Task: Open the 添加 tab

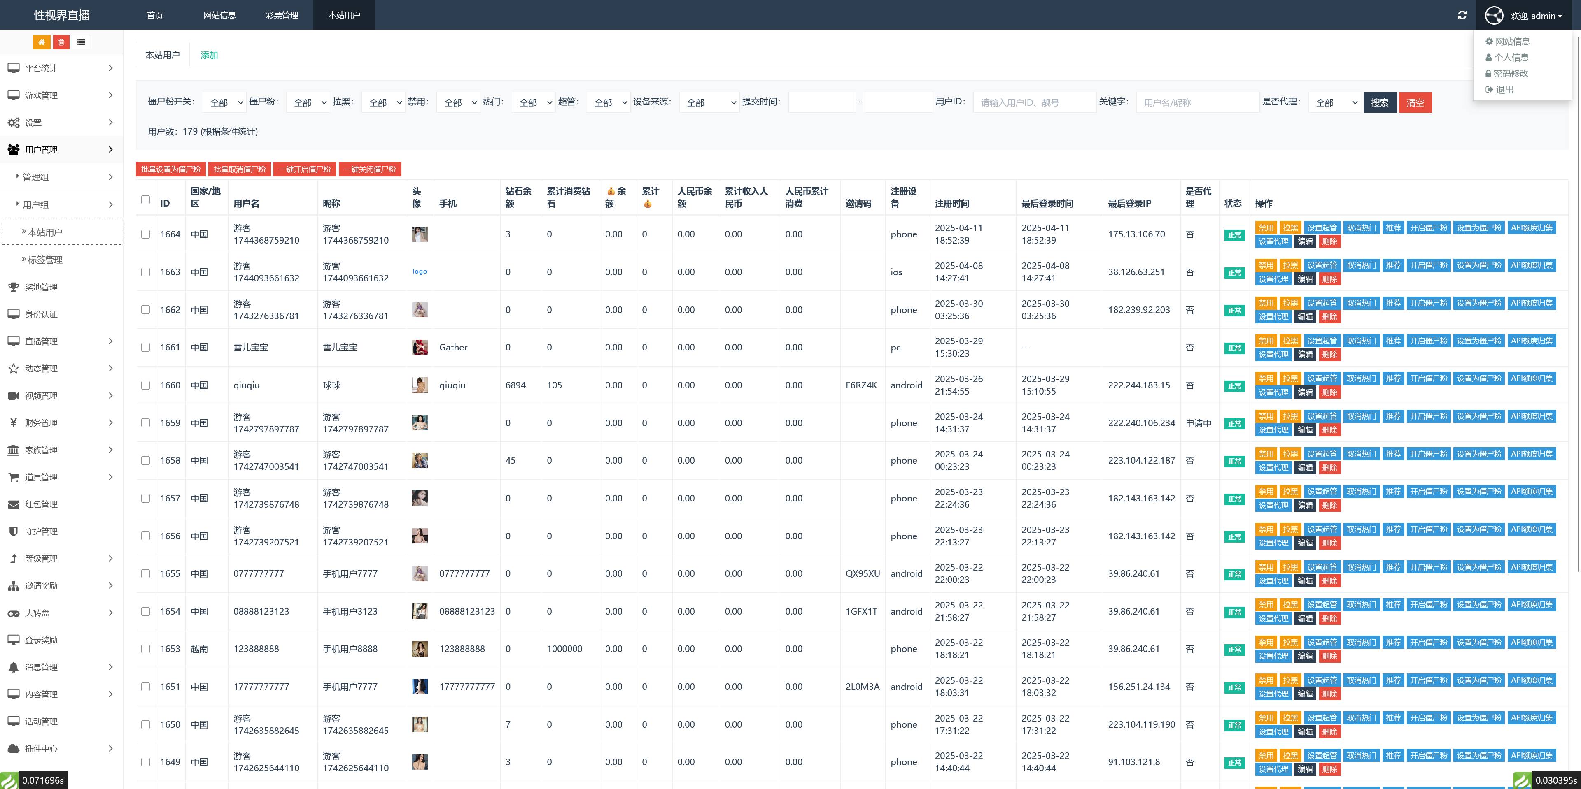Action: coord(209,55)
